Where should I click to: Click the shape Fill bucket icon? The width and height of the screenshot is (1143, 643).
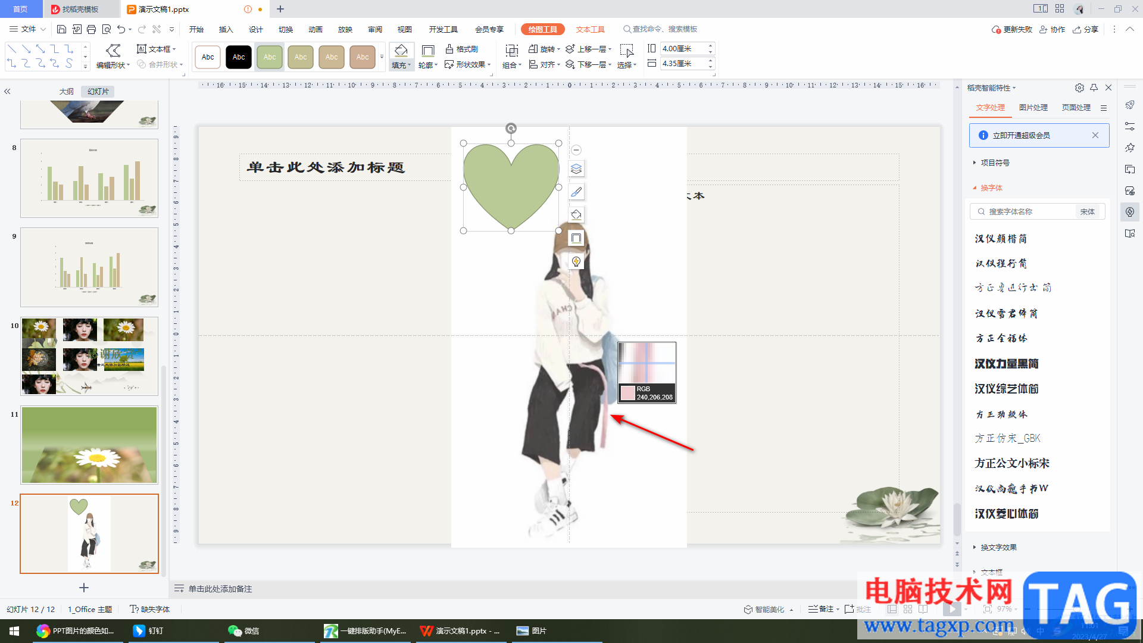point(401,51)
